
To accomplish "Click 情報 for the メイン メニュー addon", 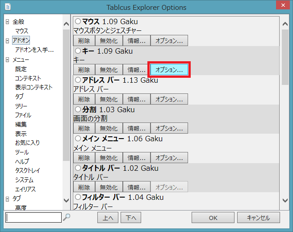I will coord(136,158).
